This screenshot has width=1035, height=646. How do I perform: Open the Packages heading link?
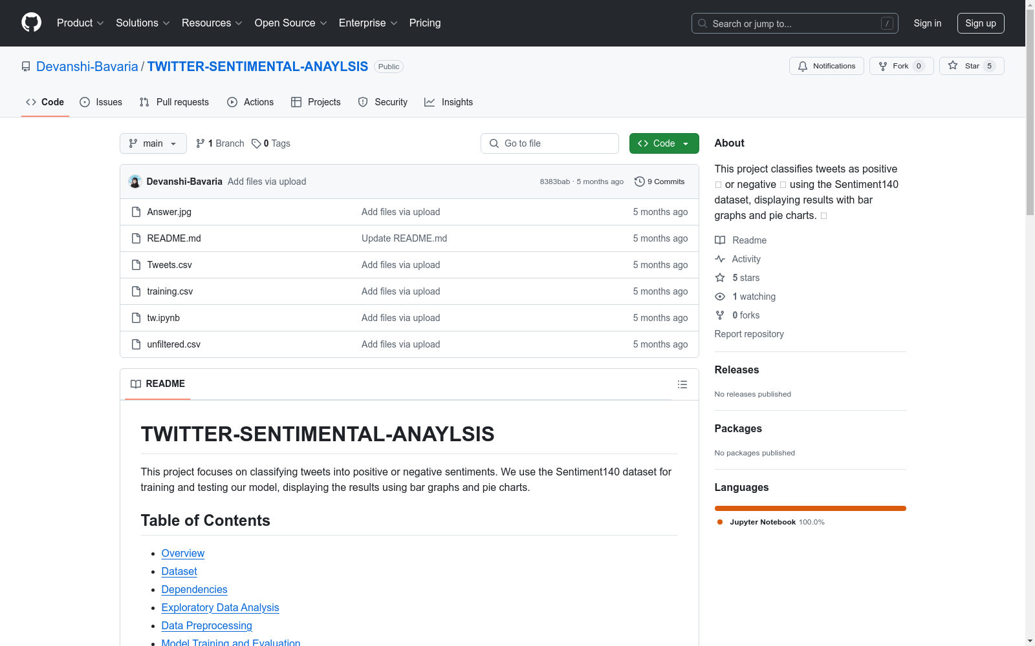click(738, 429)
